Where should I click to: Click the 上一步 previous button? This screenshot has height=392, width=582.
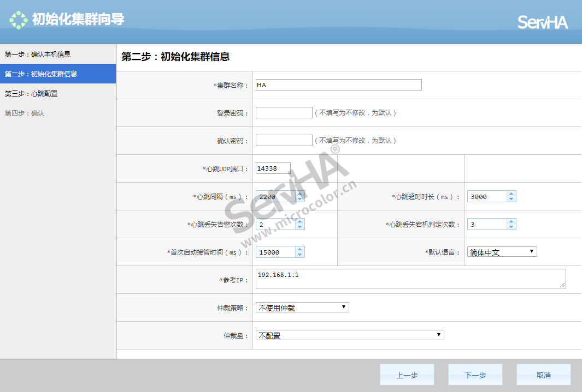407,375
